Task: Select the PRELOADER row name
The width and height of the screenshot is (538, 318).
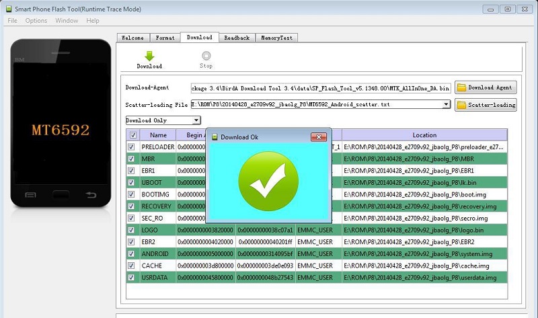Action: [x=158, y=147]
